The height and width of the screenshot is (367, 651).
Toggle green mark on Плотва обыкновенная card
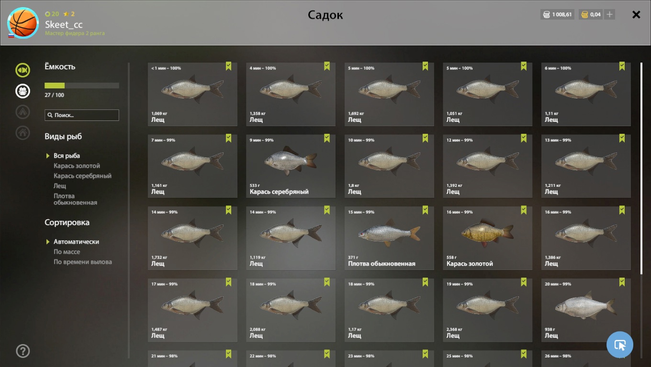tap(425, 210)
